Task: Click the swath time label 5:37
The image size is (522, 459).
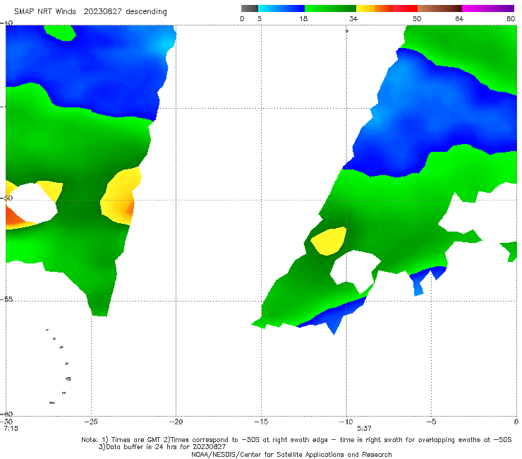Action: tap(364, 429)
